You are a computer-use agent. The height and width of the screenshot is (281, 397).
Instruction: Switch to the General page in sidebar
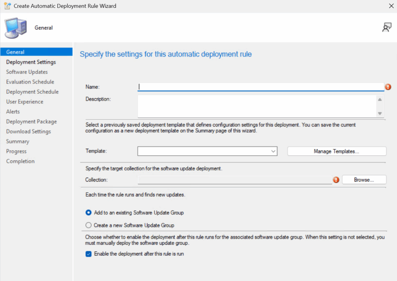(16, 52)
